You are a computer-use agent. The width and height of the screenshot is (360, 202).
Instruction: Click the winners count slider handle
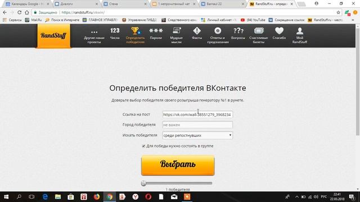pos(144,183)
